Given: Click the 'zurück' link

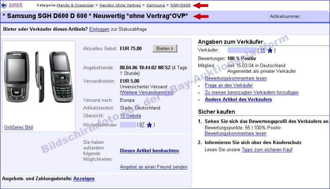Looking at the screenshot, I should pyautogui.click(x=16, y=5).
